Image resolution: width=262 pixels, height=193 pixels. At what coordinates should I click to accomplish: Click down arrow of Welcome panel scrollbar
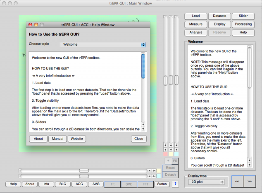[x=250, y=165]
